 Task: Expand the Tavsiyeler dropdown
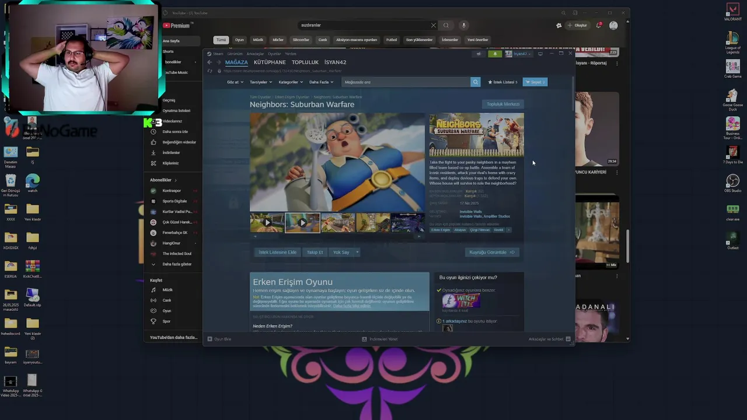(260, 82)
